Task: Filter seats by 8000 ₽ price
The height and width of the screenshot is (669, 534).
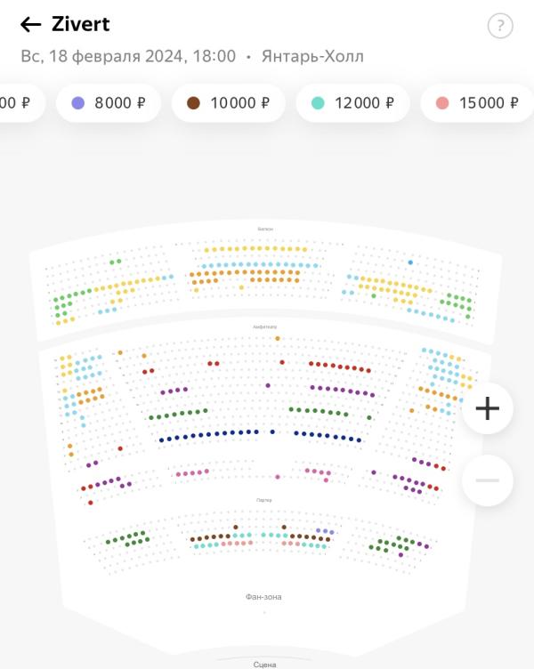Action: pos(109,103)
